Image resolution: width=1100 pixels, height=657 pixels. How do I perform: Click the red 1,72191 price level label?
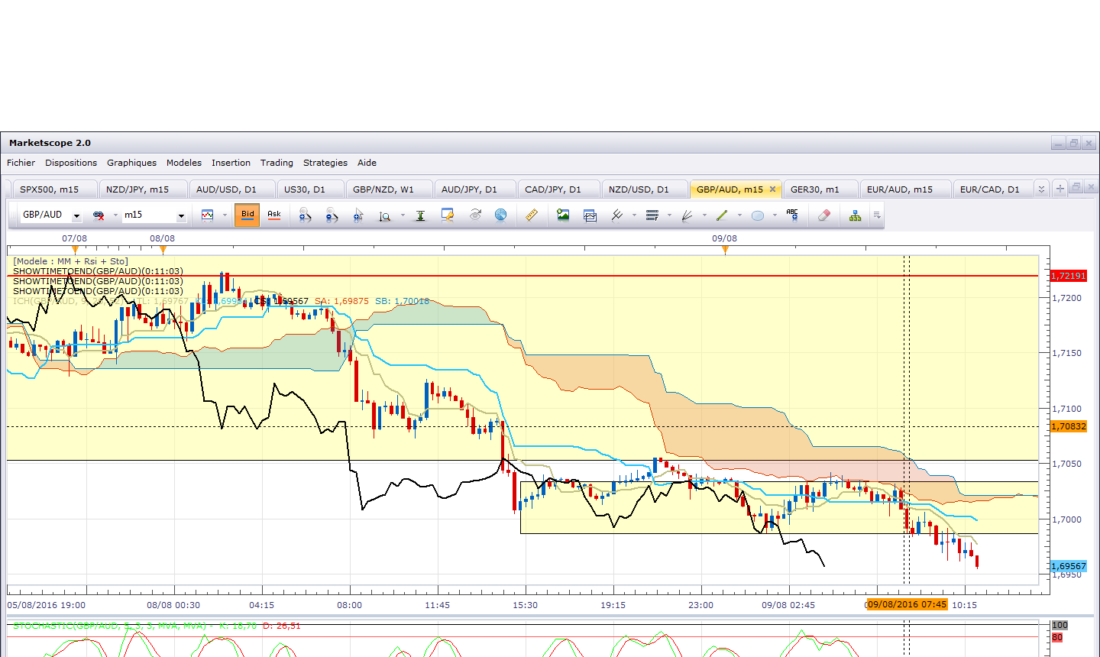click(1069, 276)
